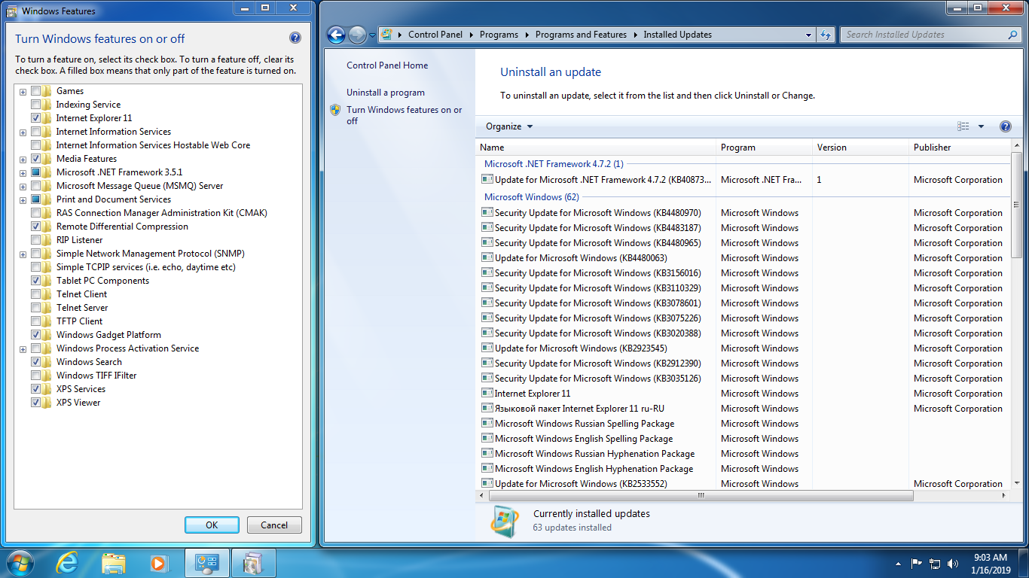
Task: Click the shield icon beside Turn Windows features
Action: (335, 110)
